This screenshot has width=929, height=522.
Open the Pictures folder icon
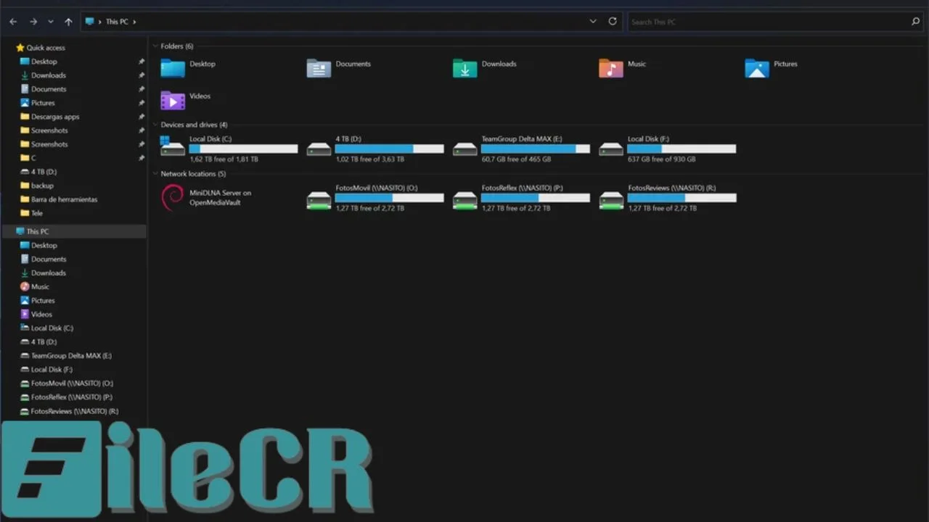click(x=757, y=68)
